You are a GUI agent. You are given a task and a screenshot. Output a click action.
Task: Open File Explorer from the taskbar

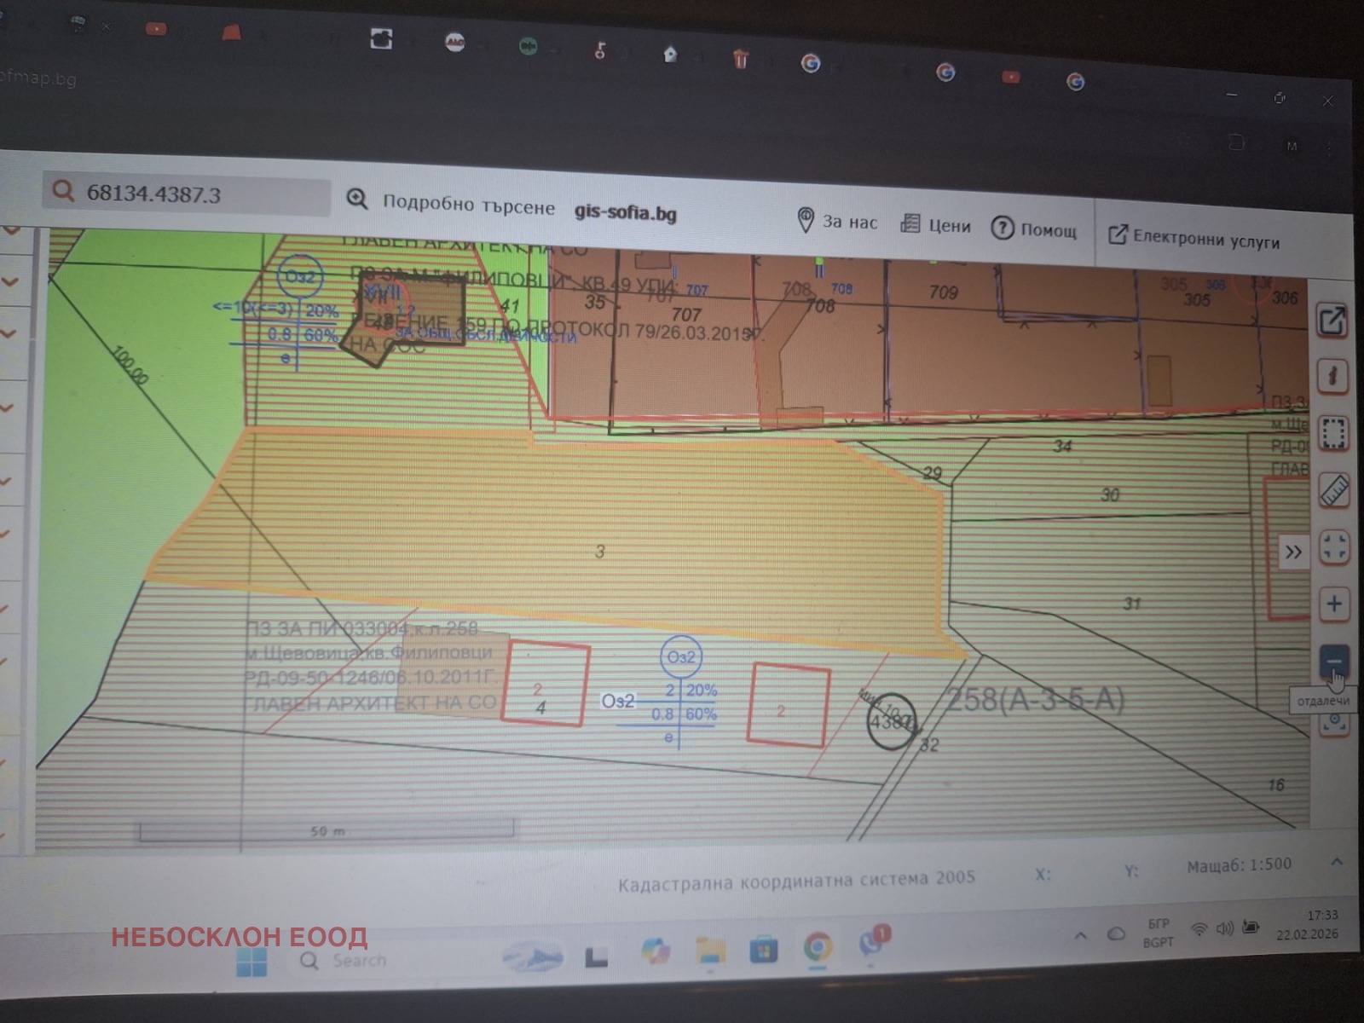coord(710,949)
